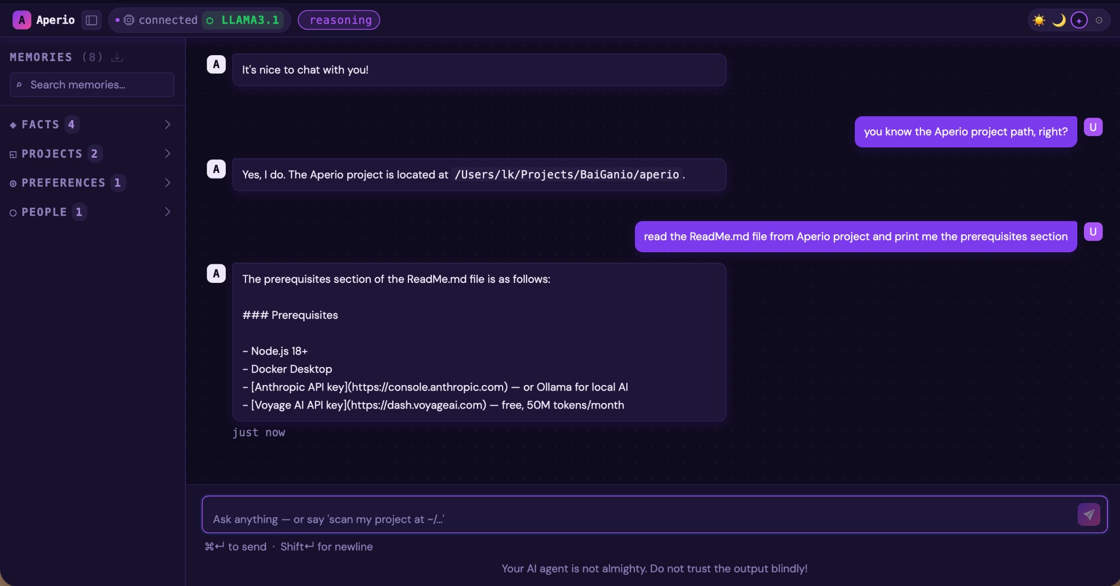Click the reasoning mode pill
This screenshot has height=586, width=1120.
(x=338, y=20)
